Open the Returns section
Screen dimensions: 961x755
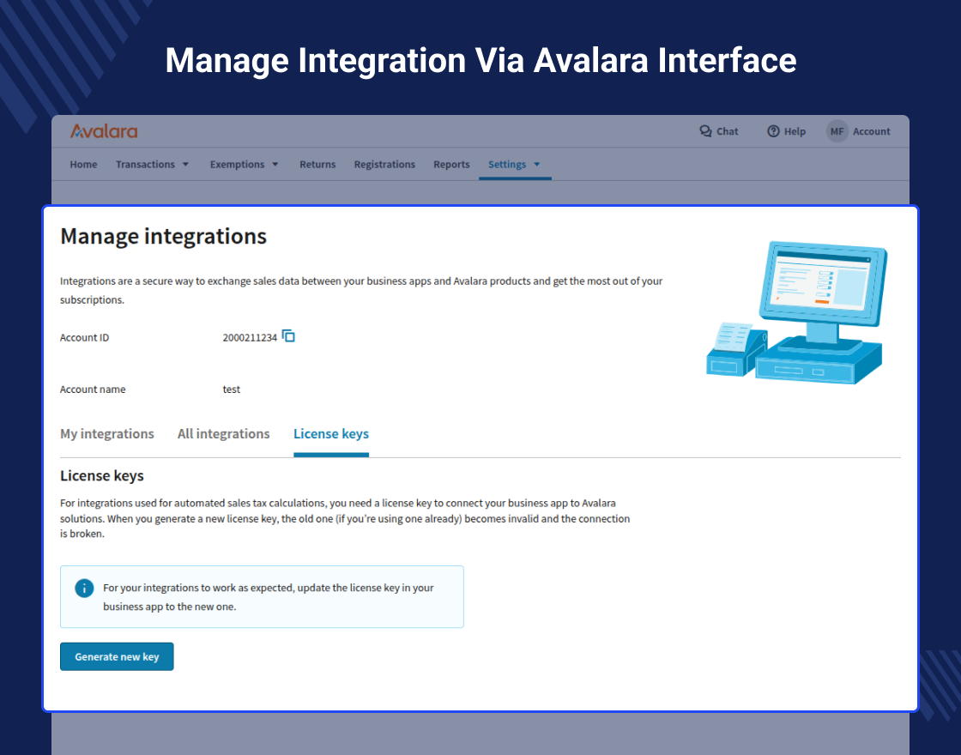coord(317,164)
